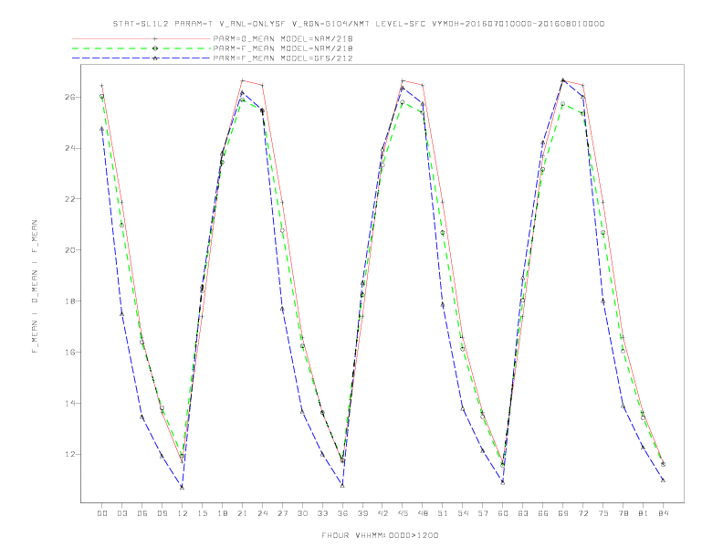Click the y-axis tick label 26
The height and width of the screenshot is (559, 723).
click(x=70, y=98)
